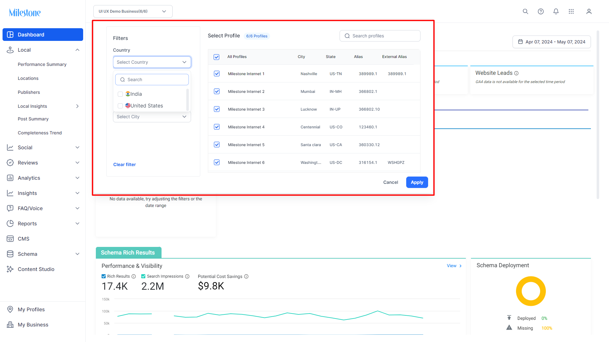609x342 pixels.
Task: Click the Analytics bar chart icon
Action: click(x=10, y=178)
